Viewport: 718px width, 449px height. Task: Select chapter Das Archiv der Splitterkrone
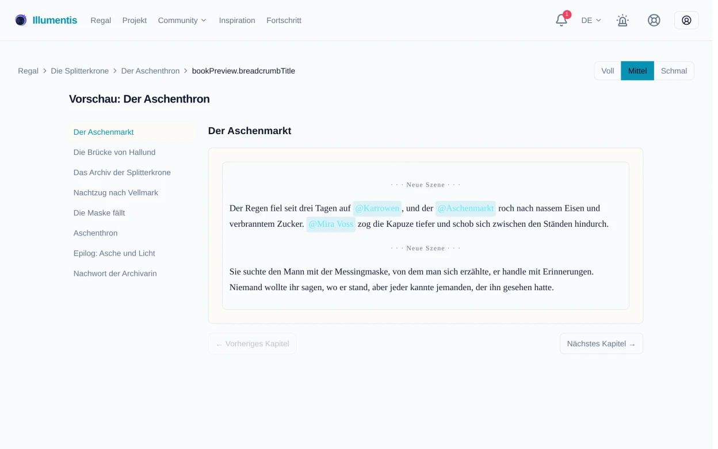point(132,172)
